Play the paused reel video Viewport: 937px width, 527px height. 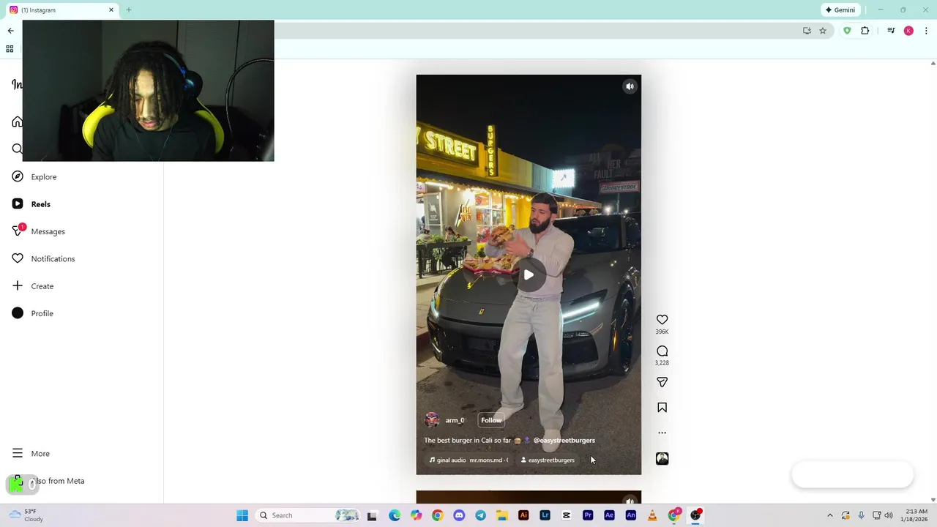tap(529, 275)
